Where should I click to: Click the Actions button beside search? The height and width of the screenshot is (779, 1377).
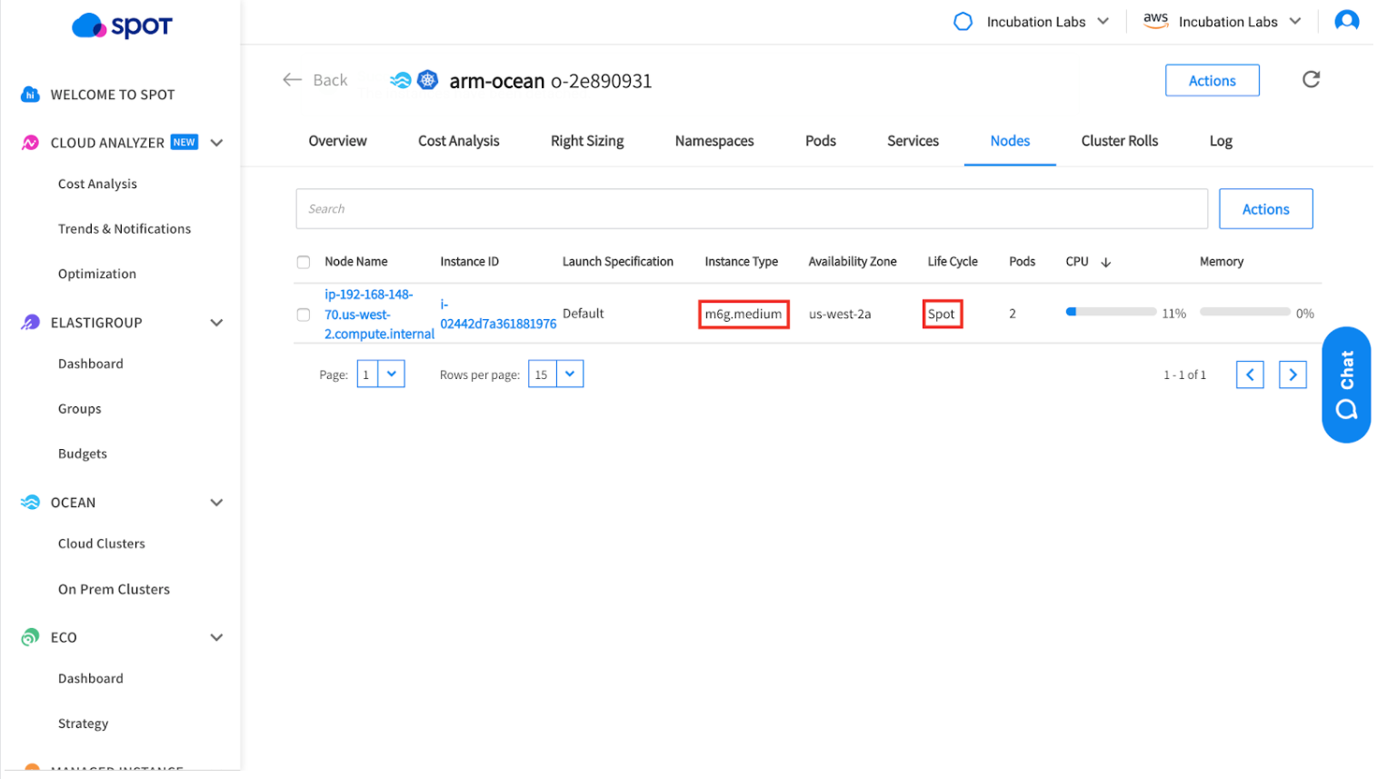pyautogui.click(x=1264, y=209)
